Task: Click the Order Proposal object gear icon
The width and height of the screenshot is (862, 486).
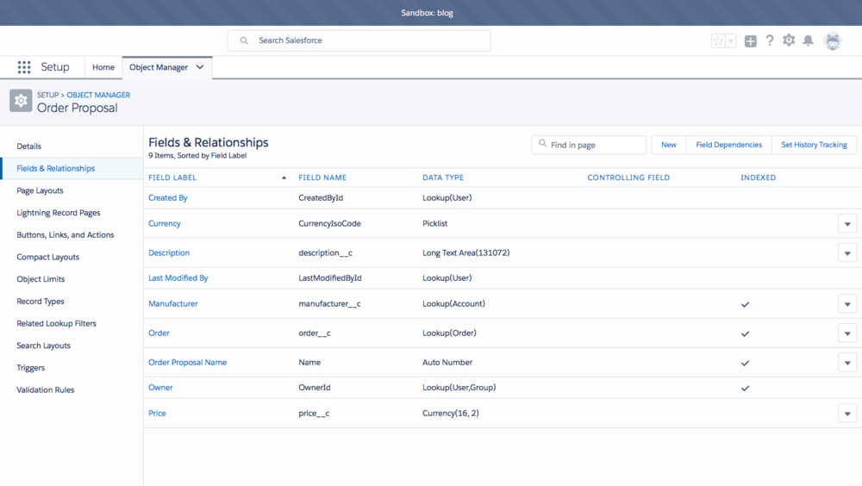Action: pyautogui.click(x=21, y=101)
